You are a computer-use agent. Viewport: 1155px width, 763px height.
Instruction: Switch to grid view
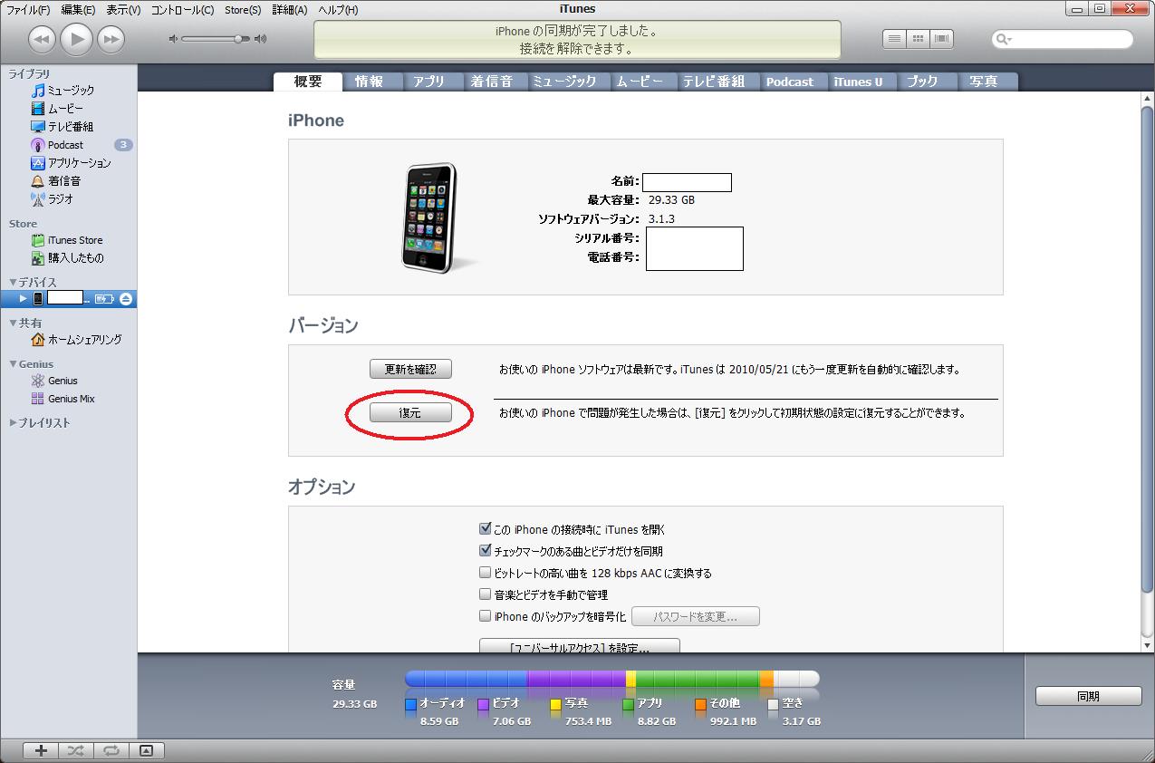[918, 39]
